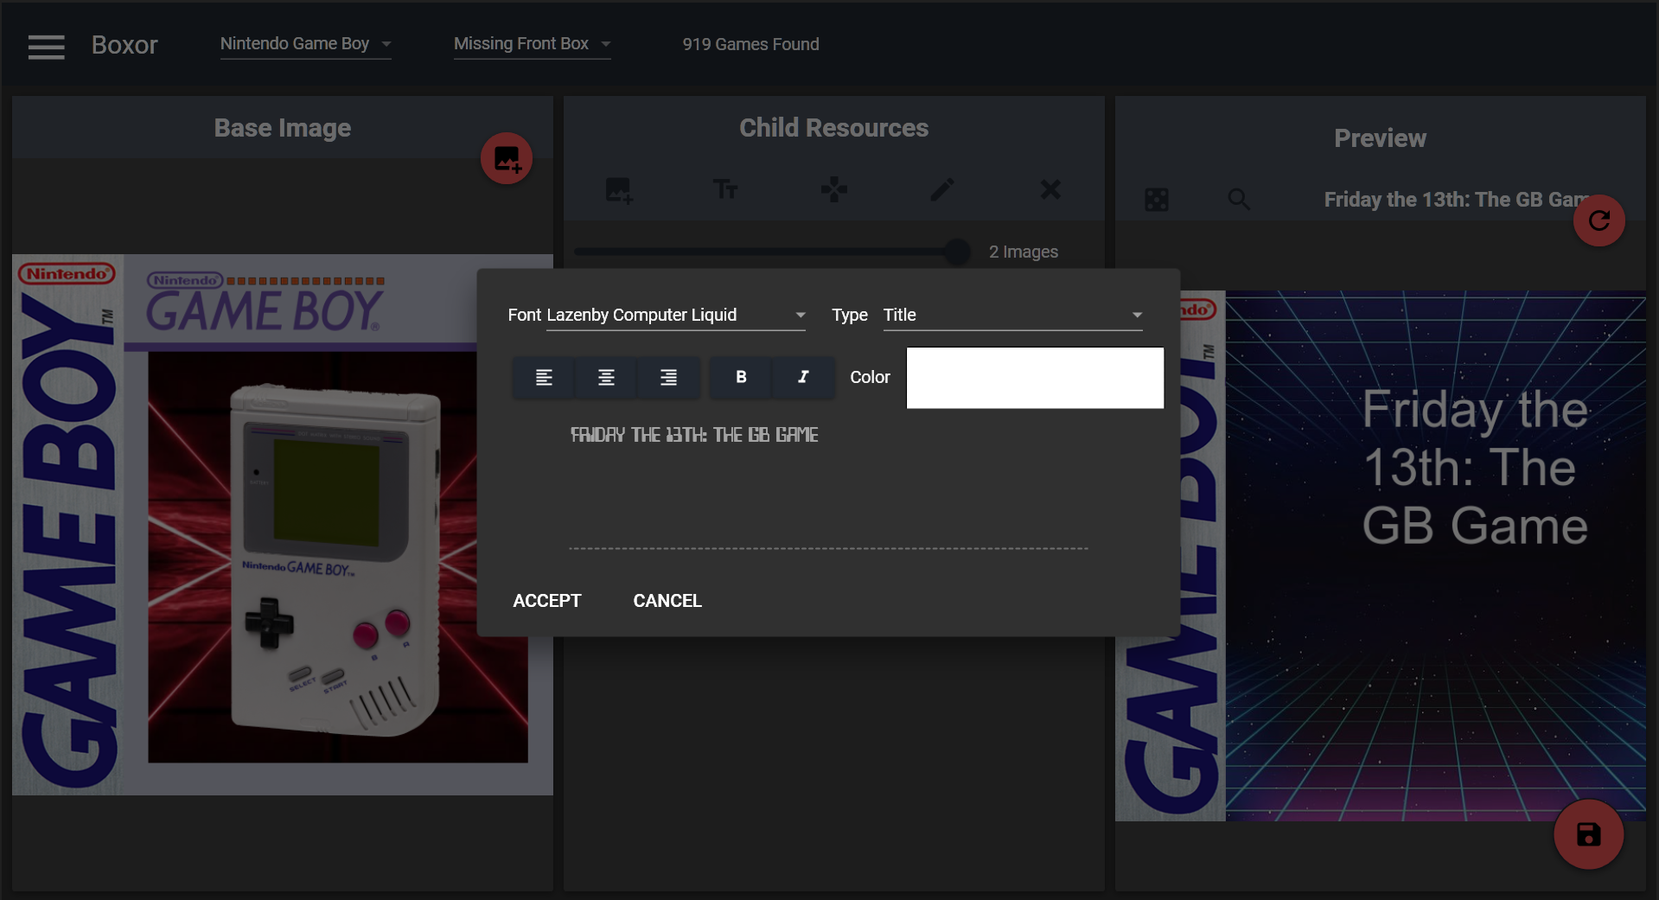This screenshot has width=1659, height=900.
Task: Click the title text input area
Action: pyautogui.click(x=827, y=484)
